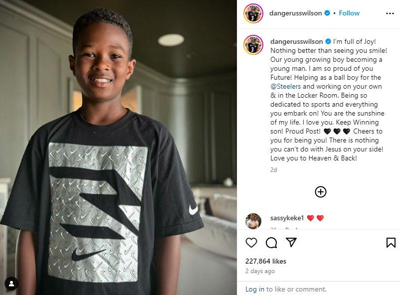Follow dangerusswilson account
Screen dimensions: 400x295
(x=349, y=13)
